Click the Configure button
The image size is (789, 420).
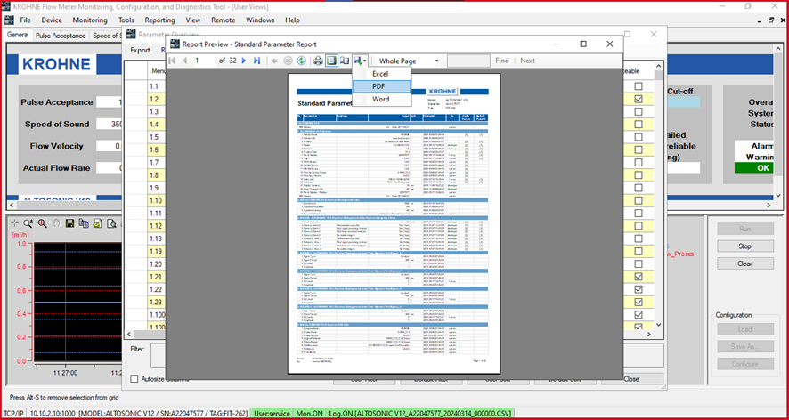click(744, 364)
